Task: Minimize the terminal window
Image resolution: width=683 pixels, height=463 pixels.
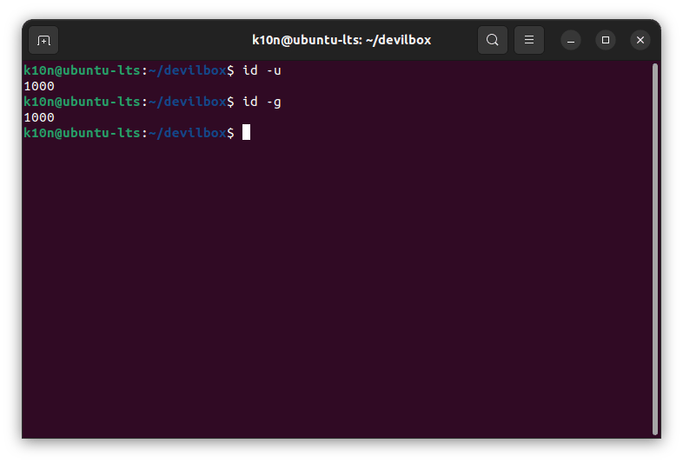Action: [571, 40]
